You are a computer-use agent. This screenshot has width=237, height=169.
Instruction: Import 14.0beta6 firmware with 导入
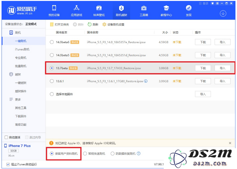(x=223, y=42)
